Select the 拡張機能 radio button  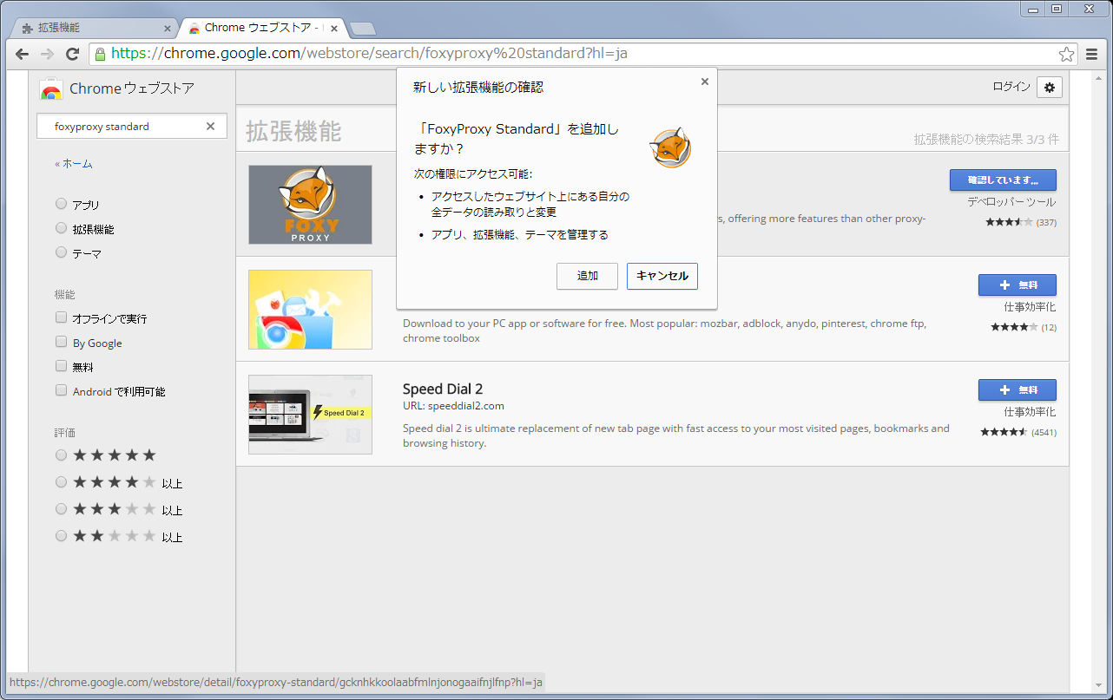click(61, 228)
